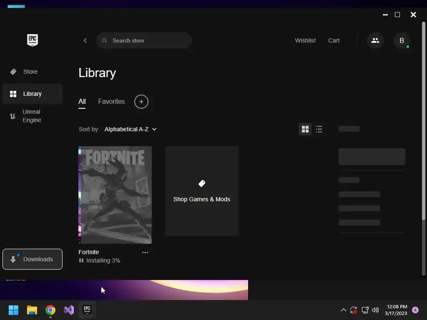Click the Fortnite game title
This screenshot has height=320, width=427.
click(x=88, y=252)
